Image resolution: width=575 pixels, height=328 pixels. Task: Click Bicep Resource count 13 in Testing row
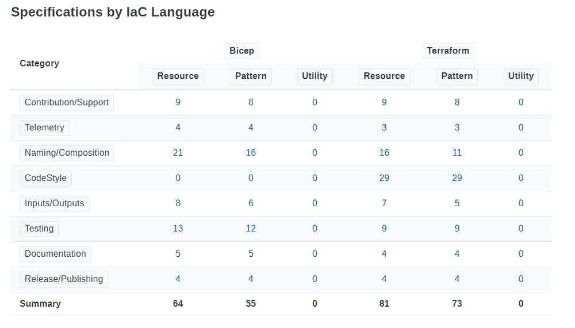[178, 229]
